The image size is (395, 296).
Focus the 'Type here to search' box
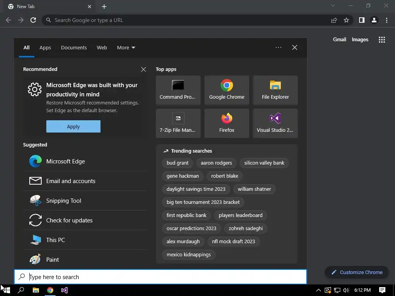pyautogui.click(x=160, y=277)
